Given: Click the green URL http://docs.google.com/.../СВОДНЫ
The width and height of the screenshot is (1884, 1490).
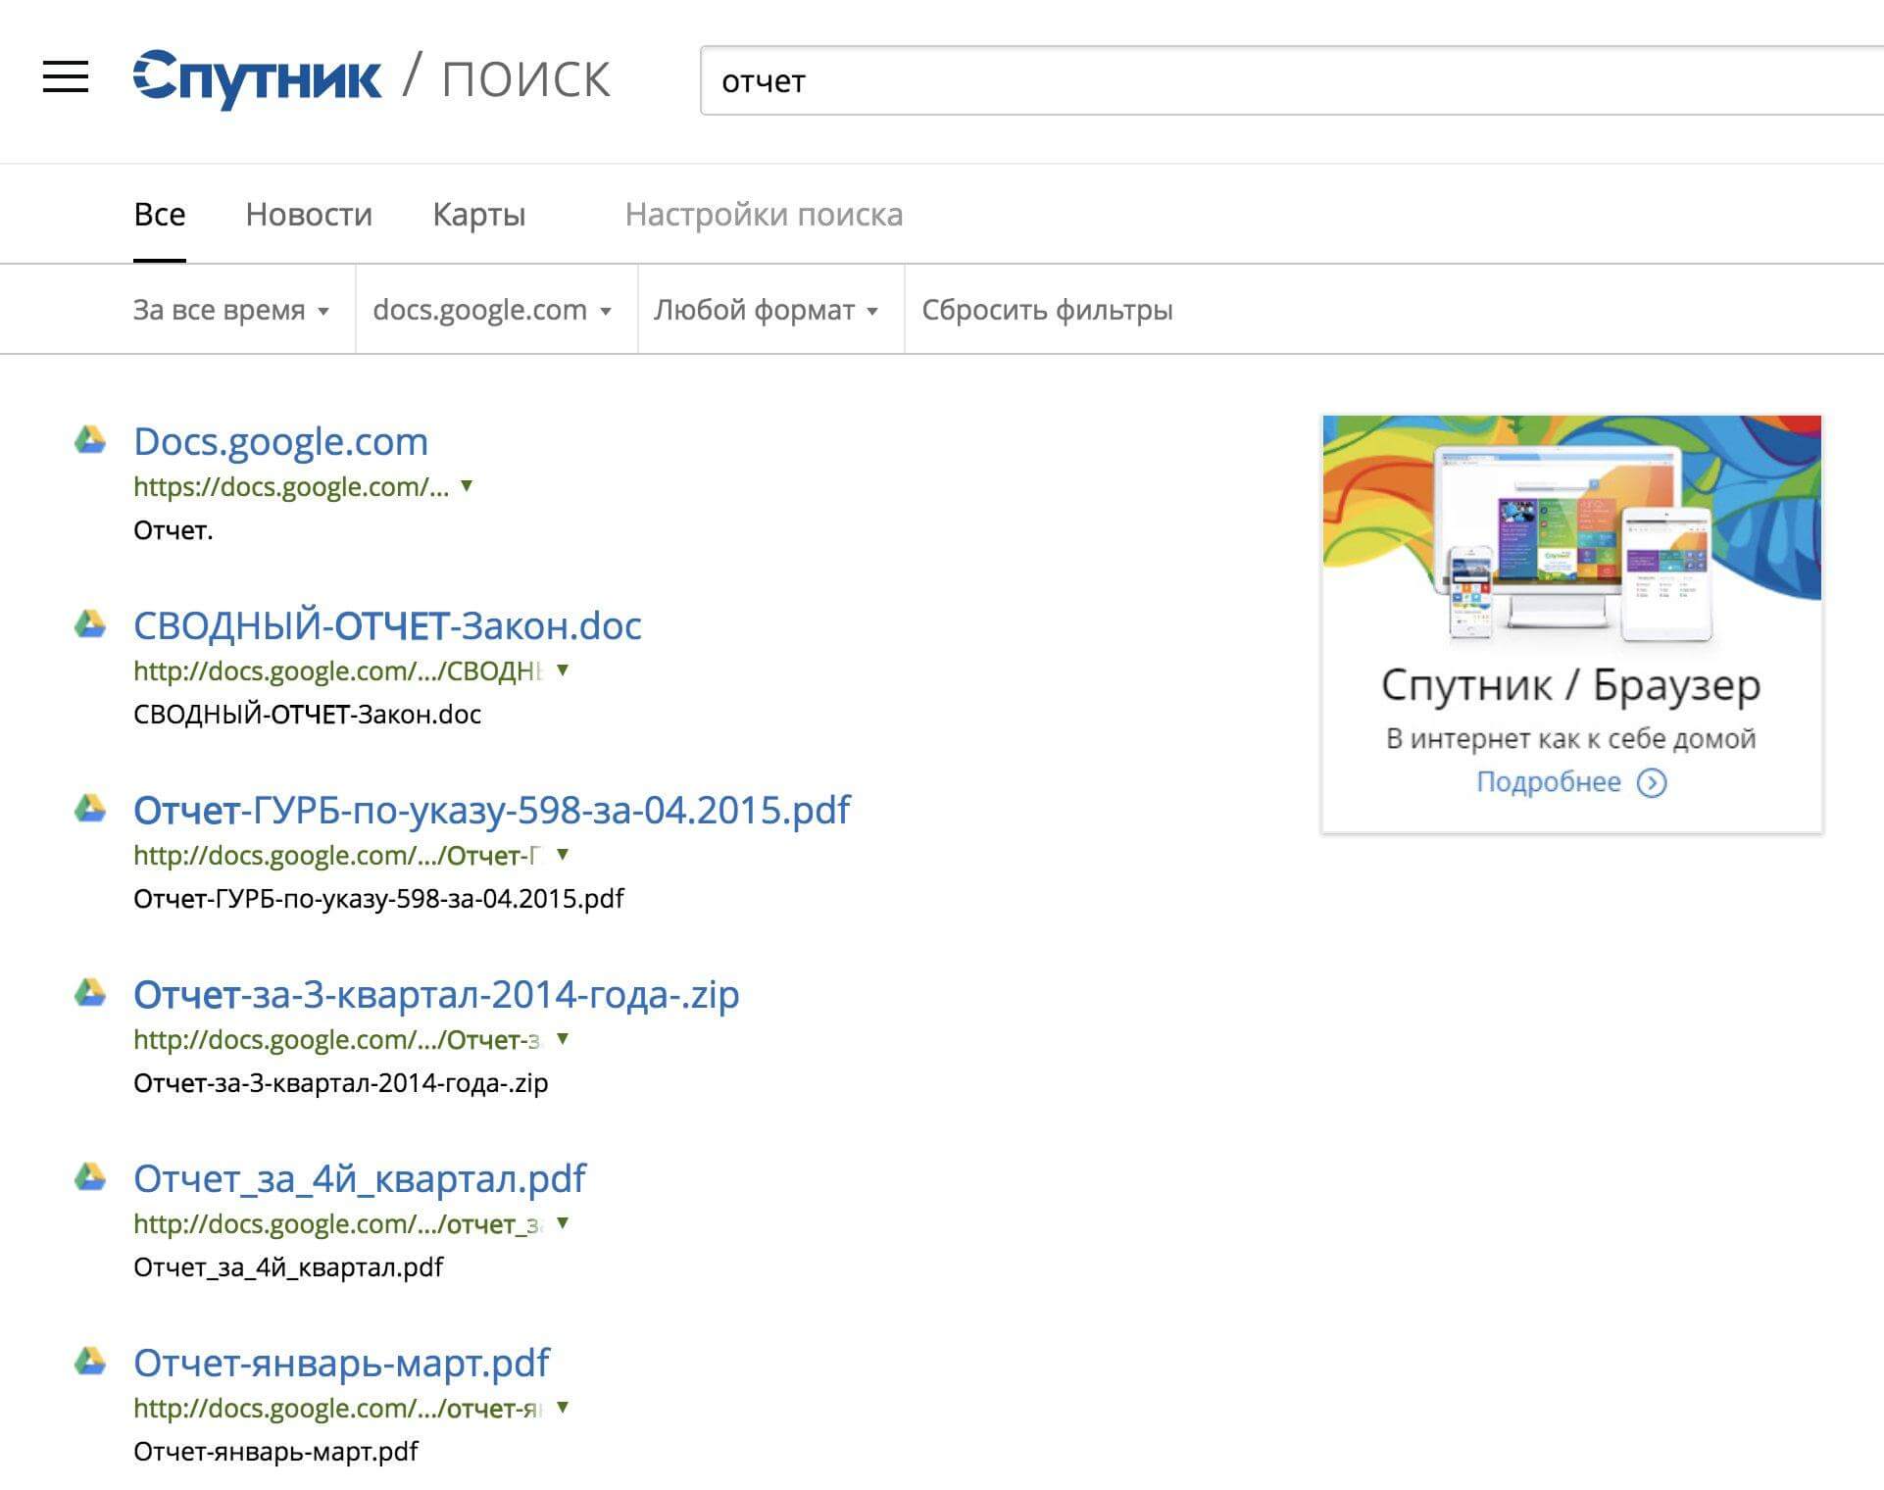Looking at the screenshot, I should tap(338, 670).
